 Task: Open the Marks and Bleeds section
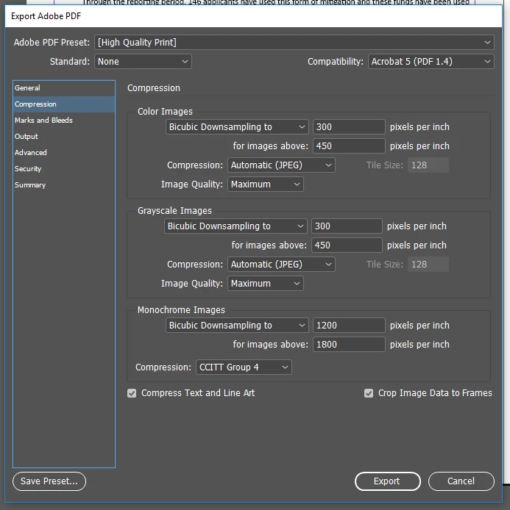(x=64, y=121)
